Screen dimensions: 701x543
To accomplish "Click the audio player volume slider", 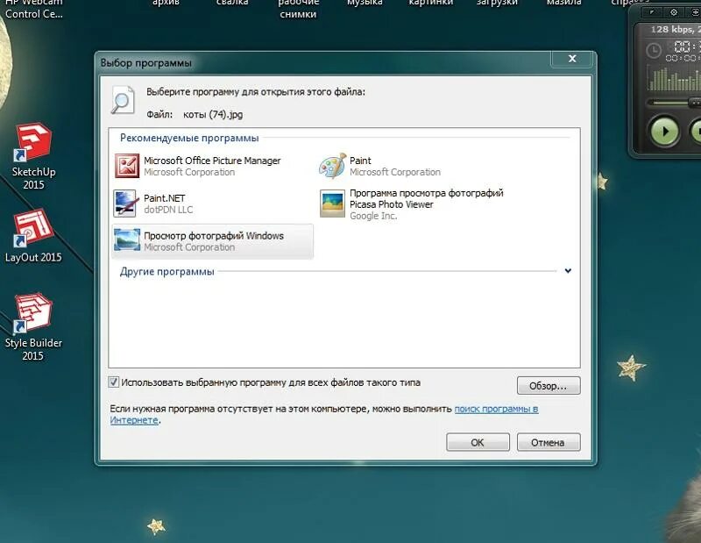I will [674, 103].
